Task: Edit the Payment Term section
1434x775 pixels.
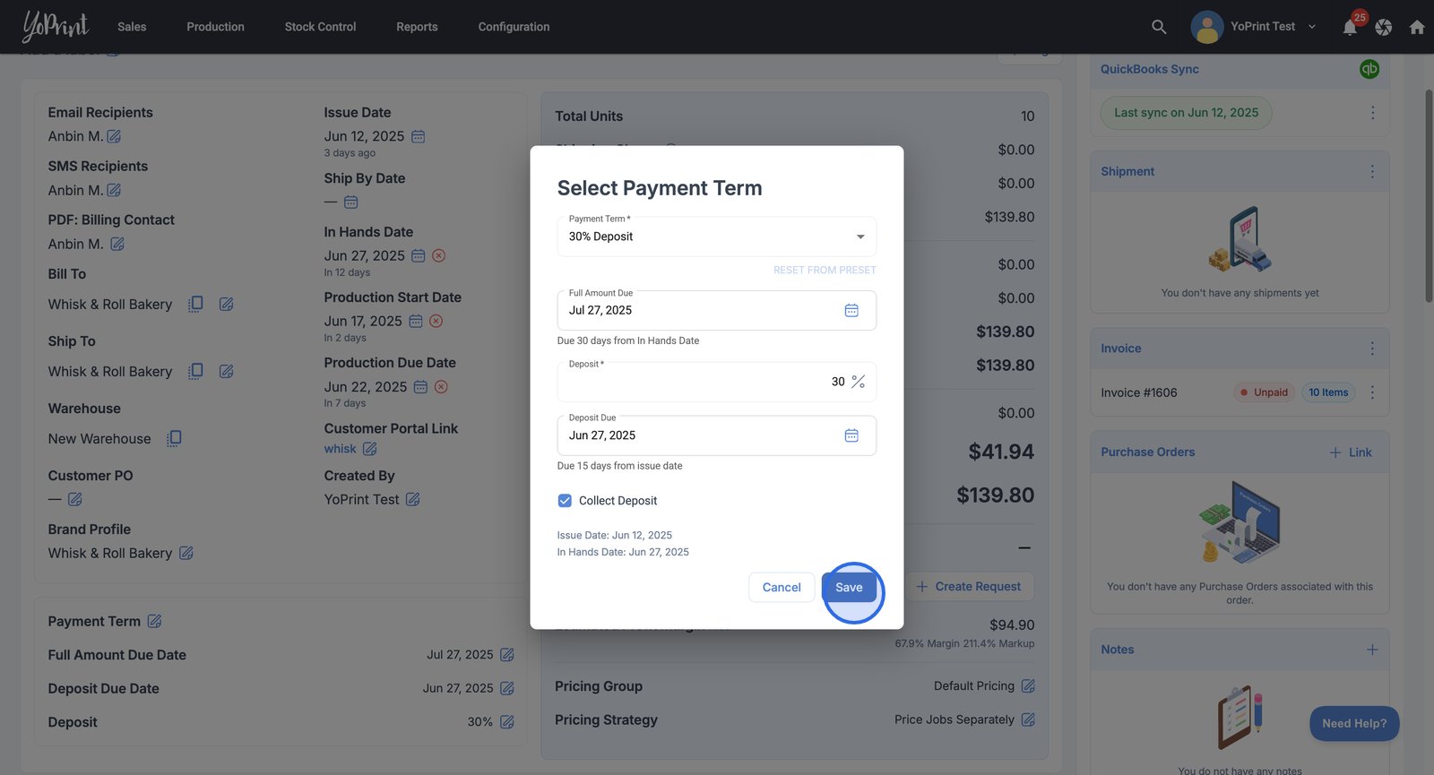Action: [x=154, y=621]
